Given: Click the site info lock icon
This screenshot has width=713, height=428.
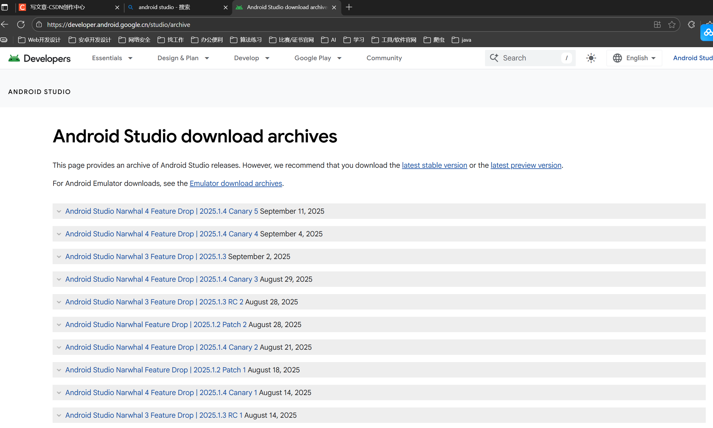Looking at the screenshot, I should click(39, 24).
